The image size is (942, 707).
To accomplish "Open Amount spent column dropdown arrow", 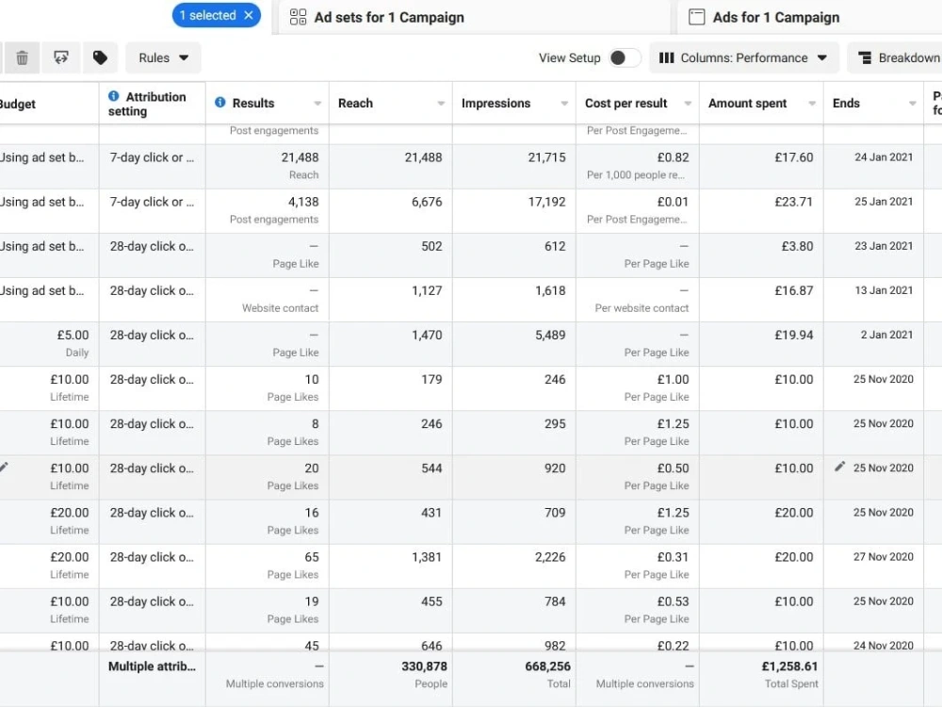I will [x=812, y=104].
